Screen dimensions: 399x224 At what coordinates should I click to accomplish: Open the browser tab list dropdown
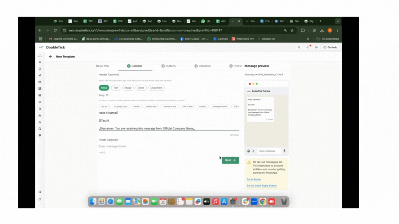coord(337,21)
